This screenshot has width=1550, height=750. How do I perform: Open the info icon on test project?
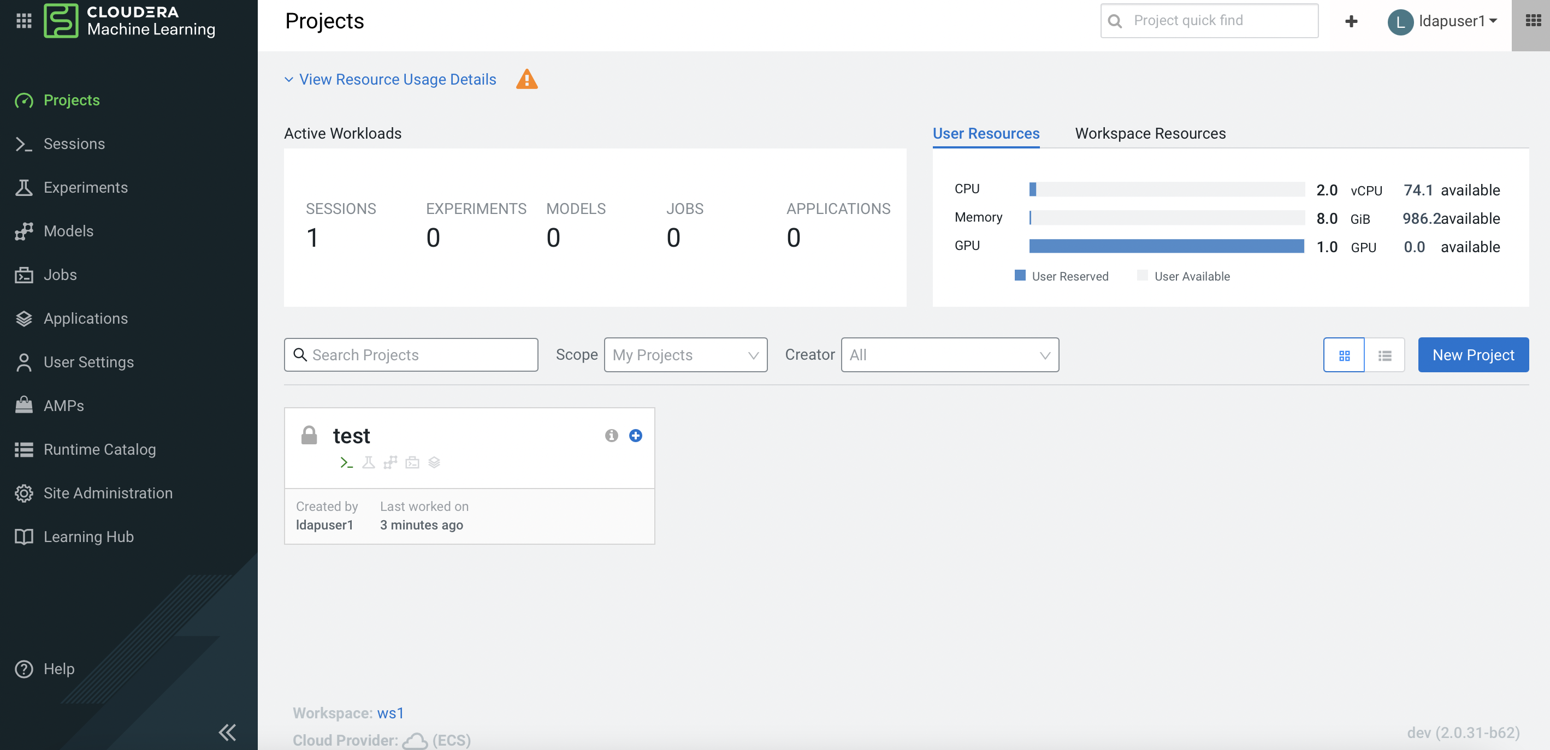(611, 436)
